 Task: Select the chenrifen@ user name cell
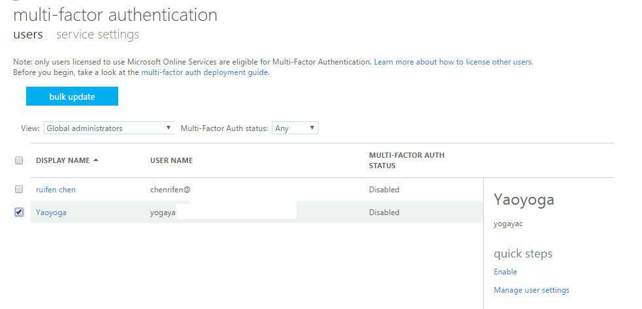[x=170, y=190]
